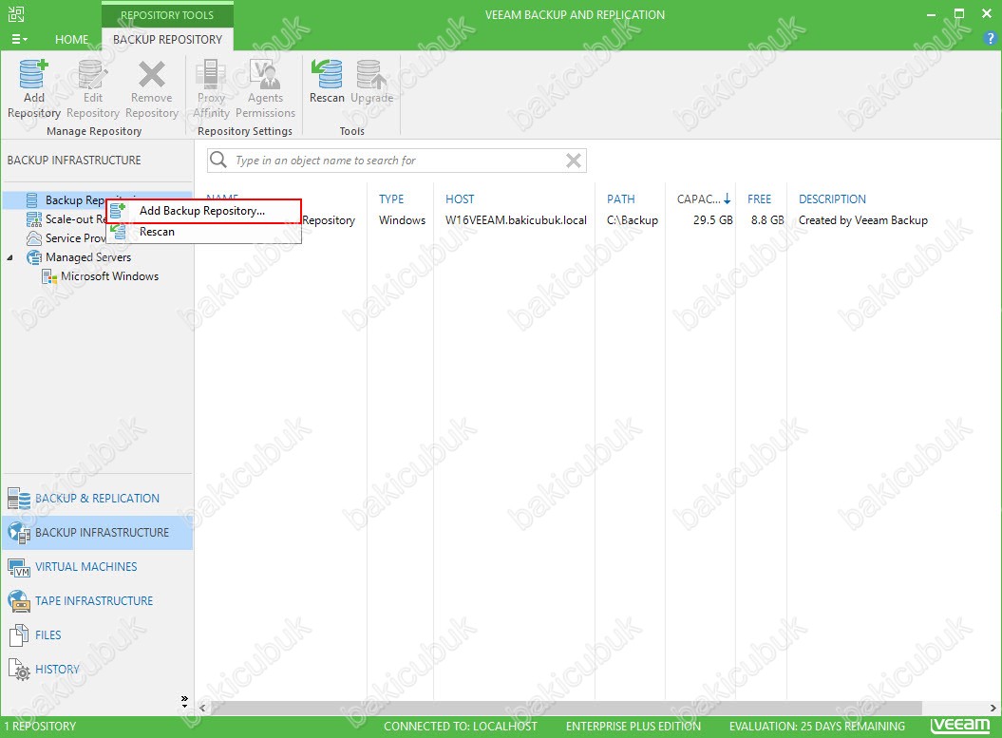1002x738 pixels.
Task: Click the Created by Veeam Backup description
Action: coord(862,220)
